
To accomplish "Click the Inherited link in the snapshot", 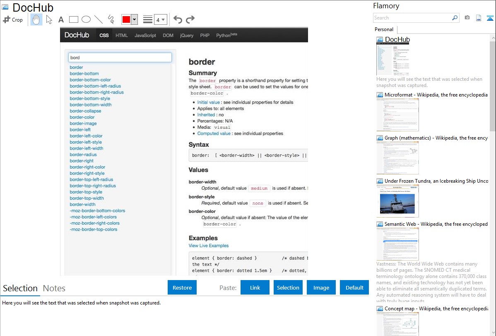I will tap(206, 115).
